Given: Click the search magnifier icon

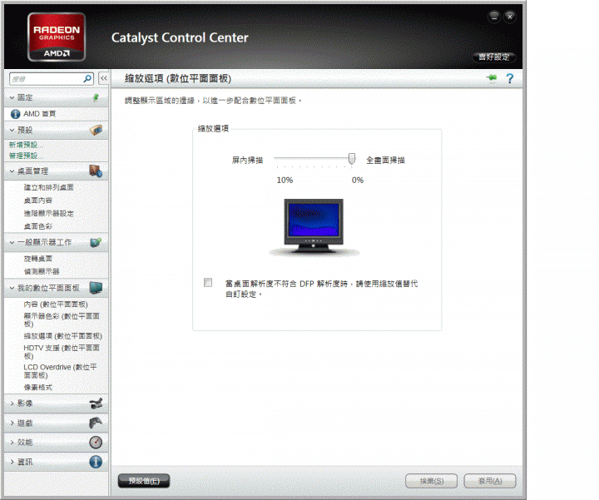Looking at the screenshot, I should click(x=87, y=79).
